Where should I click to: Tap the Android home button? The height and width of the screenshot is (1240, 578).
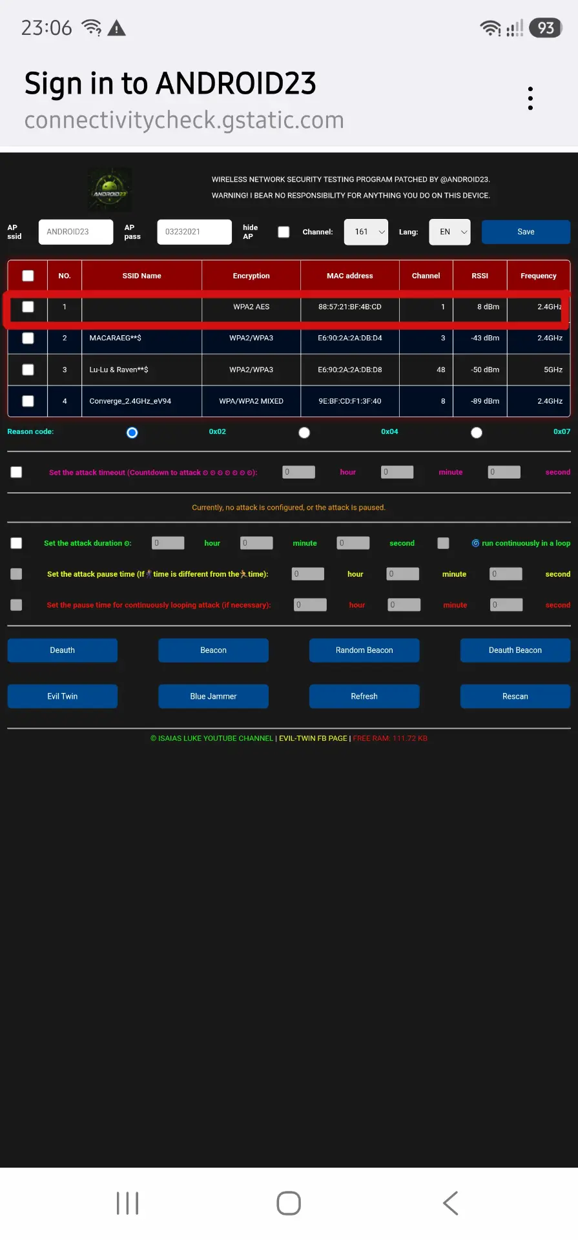289,1203
